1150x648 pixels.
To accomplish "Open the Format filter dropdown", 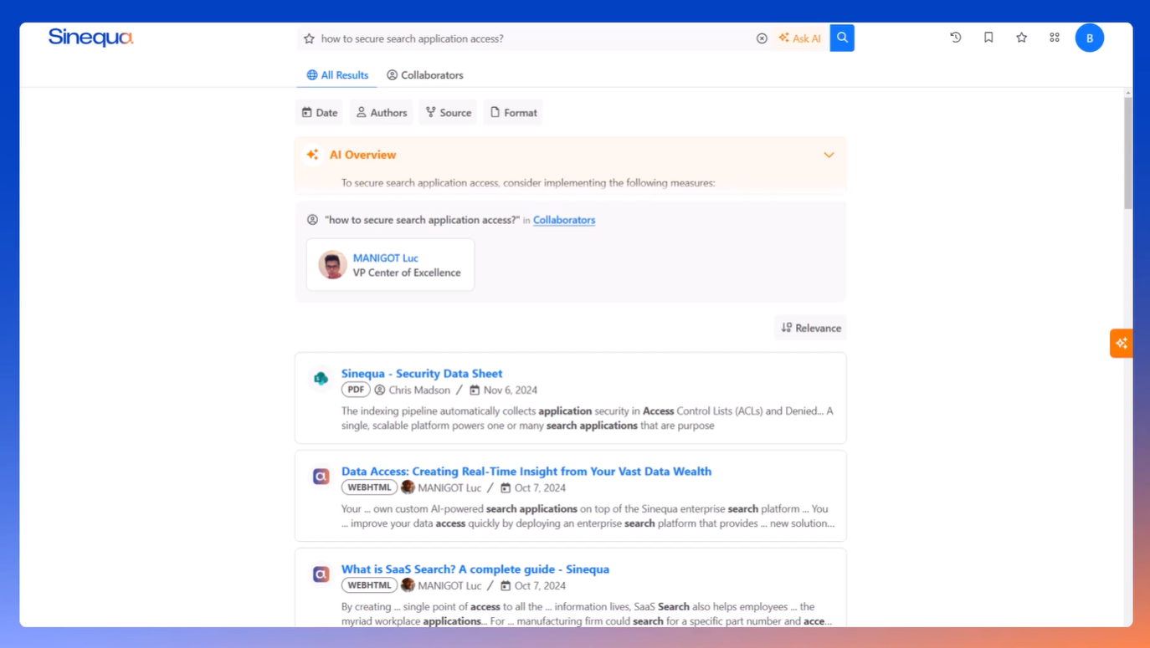I will point(512,112).
